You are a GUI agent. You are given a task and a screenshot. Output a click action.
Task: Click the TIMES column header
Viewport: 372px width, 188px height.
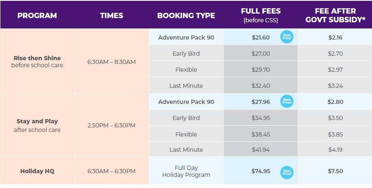click(x=111, y=16)
